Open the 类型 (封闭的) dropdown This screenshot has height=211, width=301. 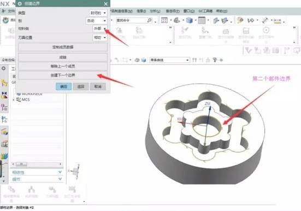[x=98, y=13]
